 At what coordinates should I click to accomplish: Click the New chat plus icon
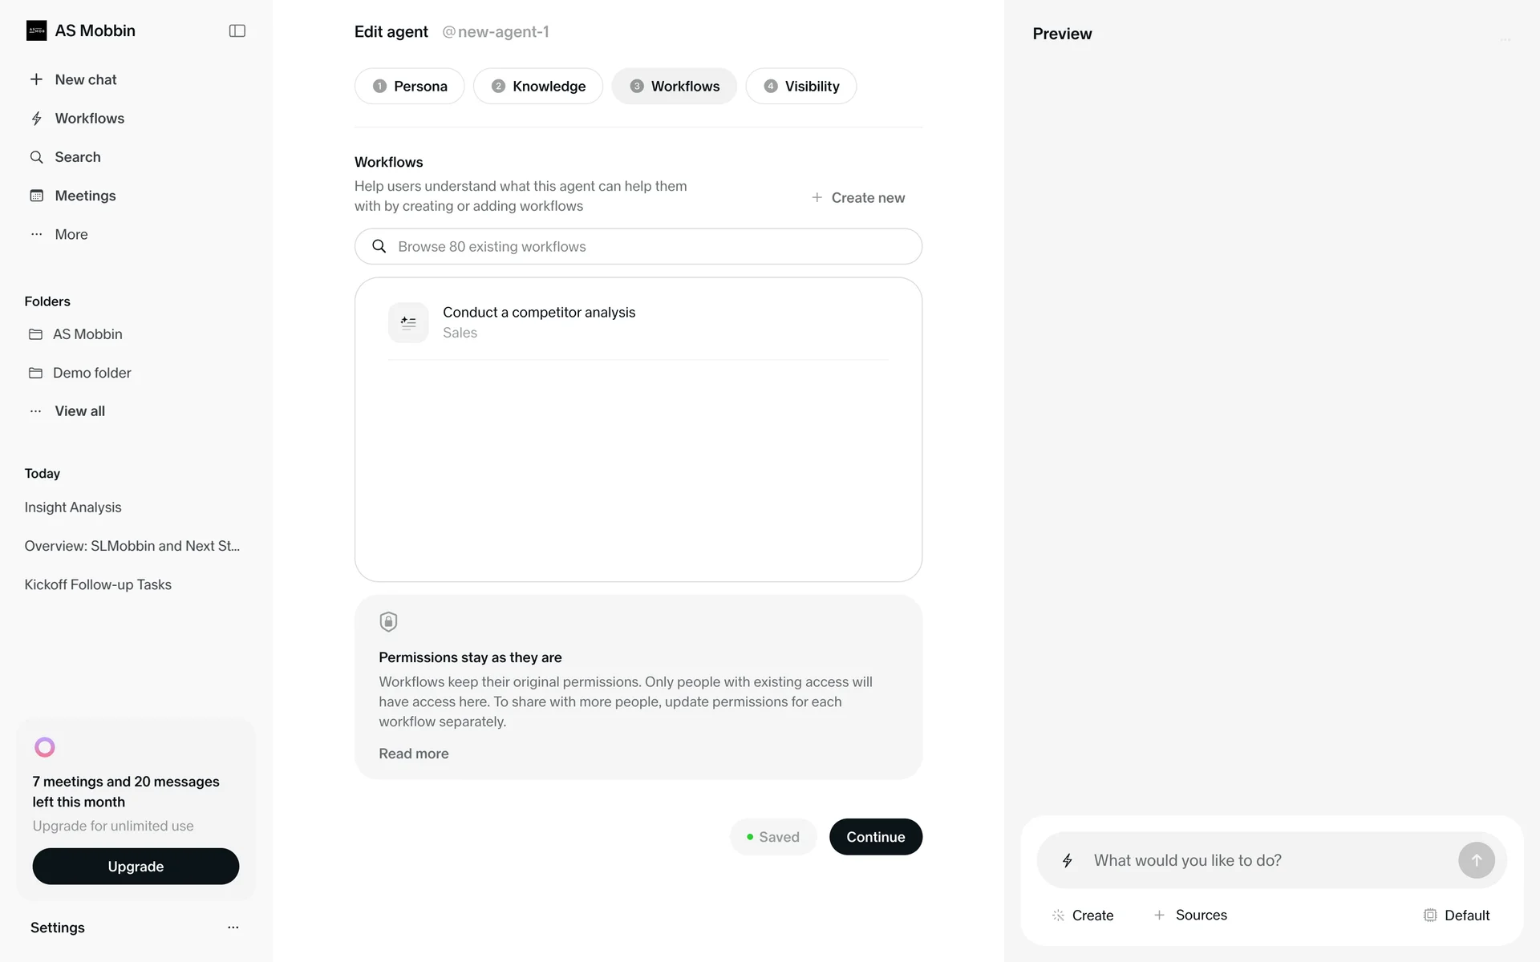36,79
